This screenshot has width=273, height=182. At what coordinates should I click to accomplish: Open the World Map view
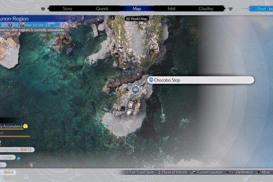tap(136, 19)
